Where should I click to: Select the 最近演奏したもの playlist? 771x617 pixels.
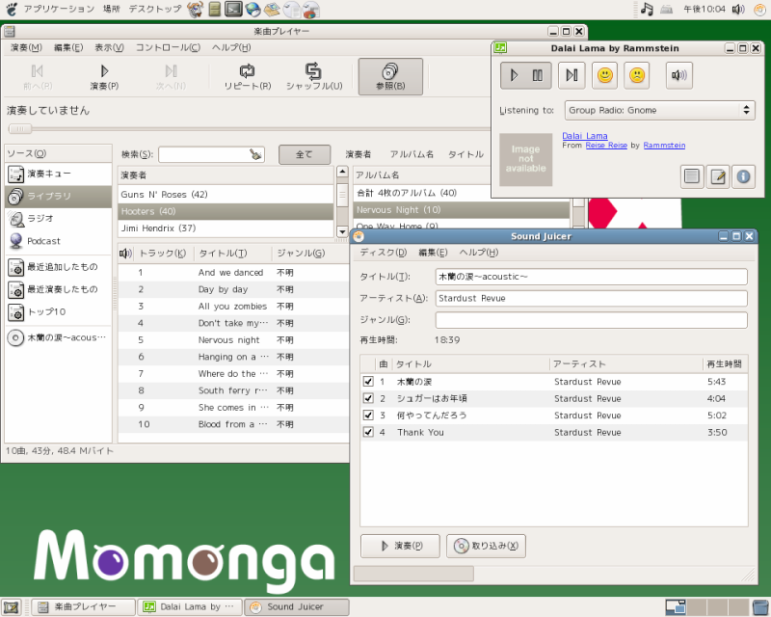(59, 289)
